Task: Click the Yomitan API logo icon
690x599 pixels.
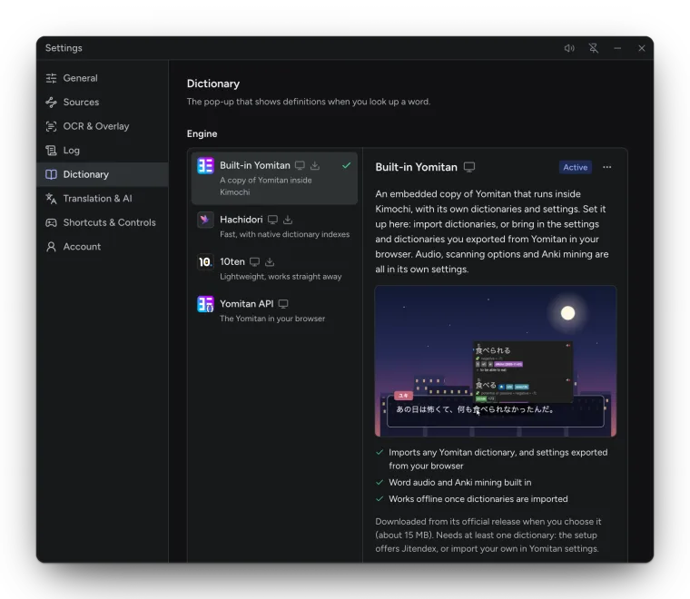Action: [x=205, y=304]
